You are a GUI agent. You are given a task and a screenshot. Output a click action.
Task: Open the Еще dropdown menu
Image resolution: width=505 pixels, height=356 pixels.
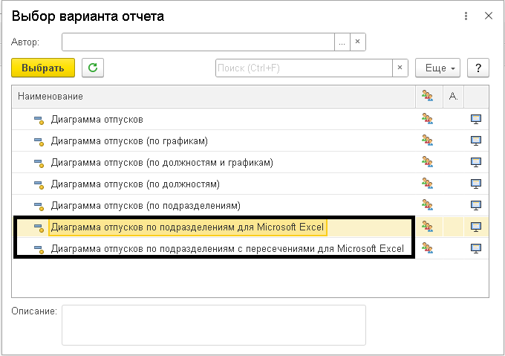click(x=437, y=68)
